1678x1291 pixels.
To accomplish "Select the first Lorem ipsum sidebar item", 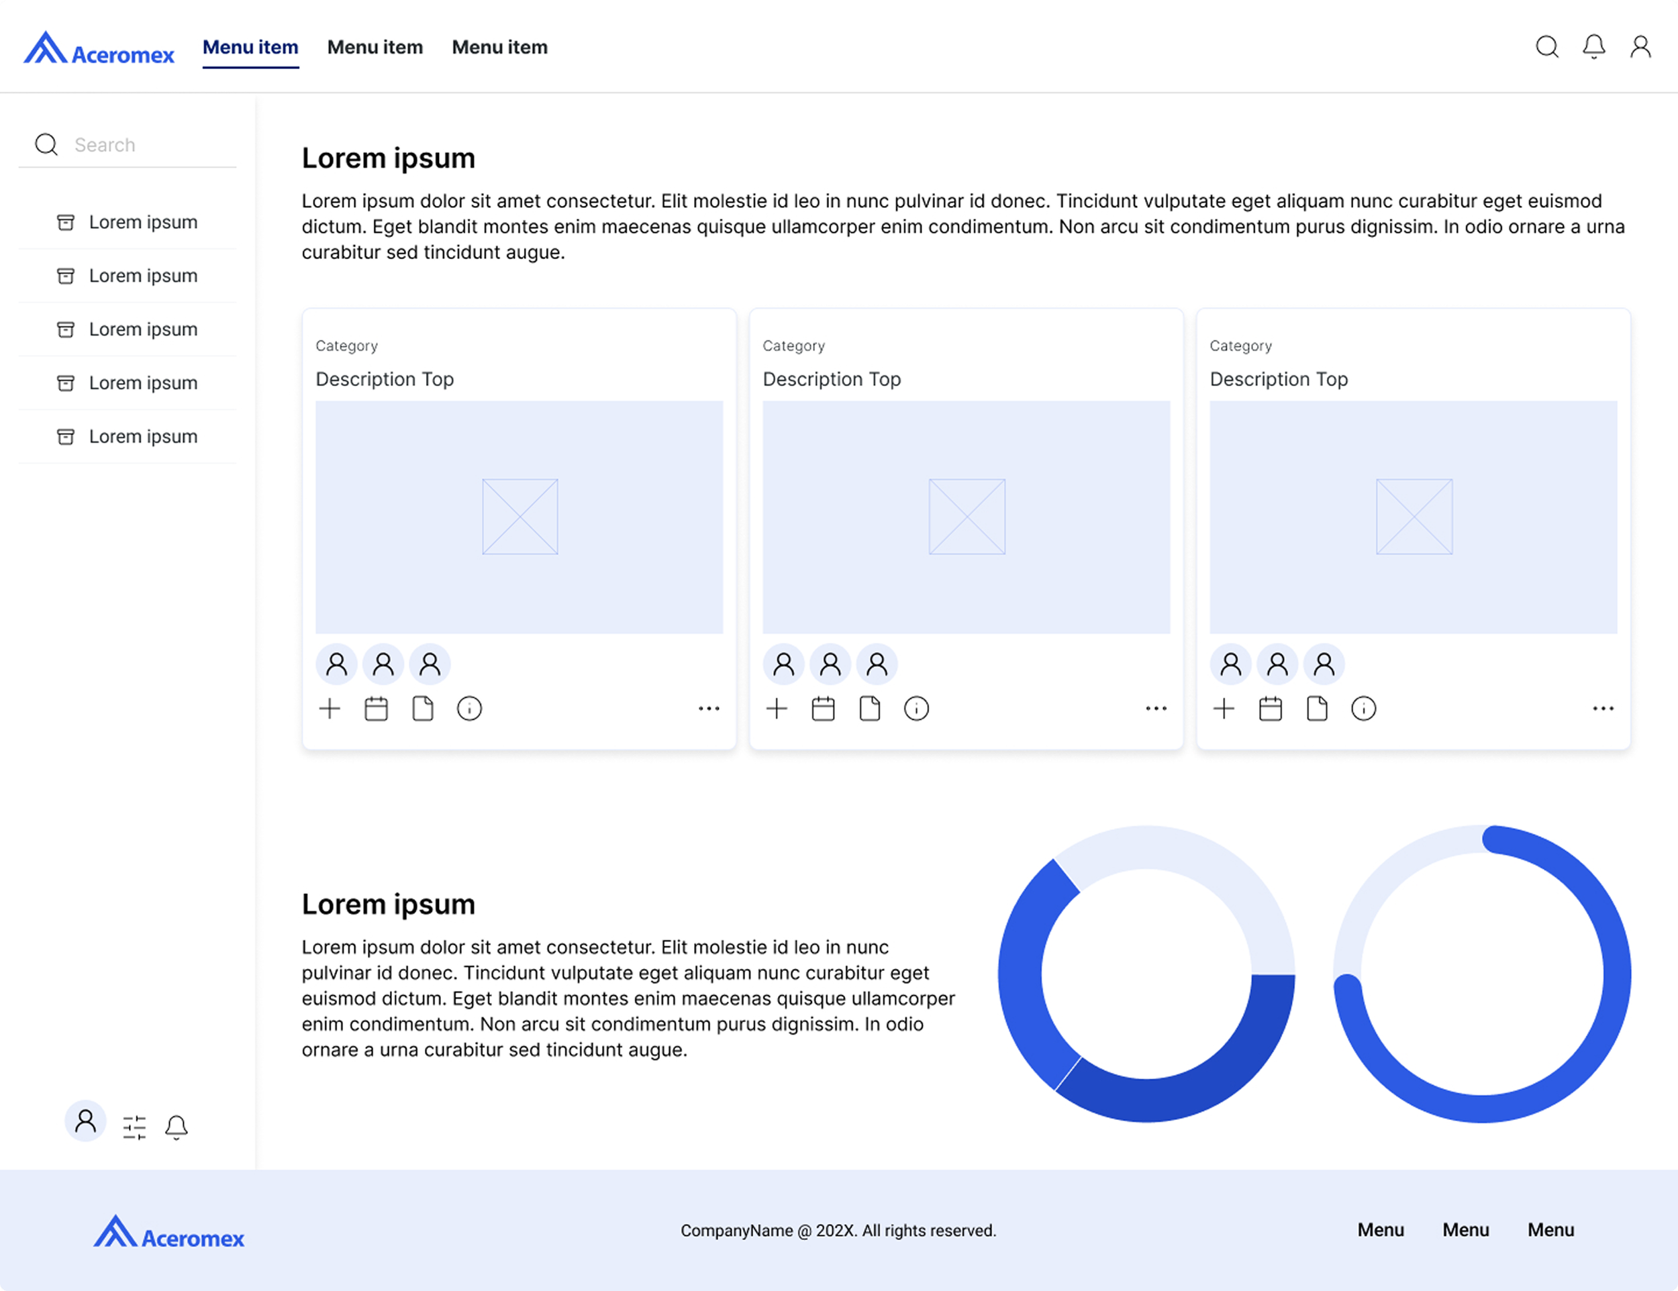I will point(142,222).
